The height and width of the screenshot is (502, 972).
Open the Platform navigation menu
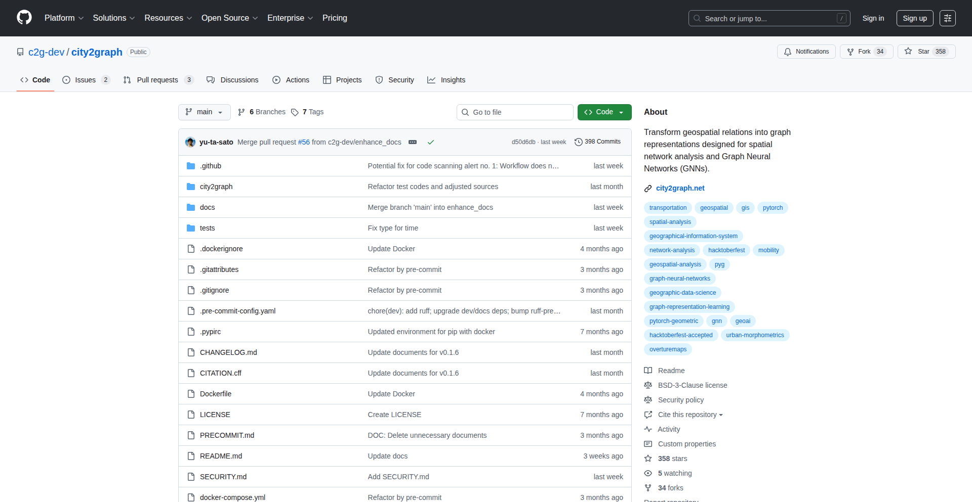[64, 18]
